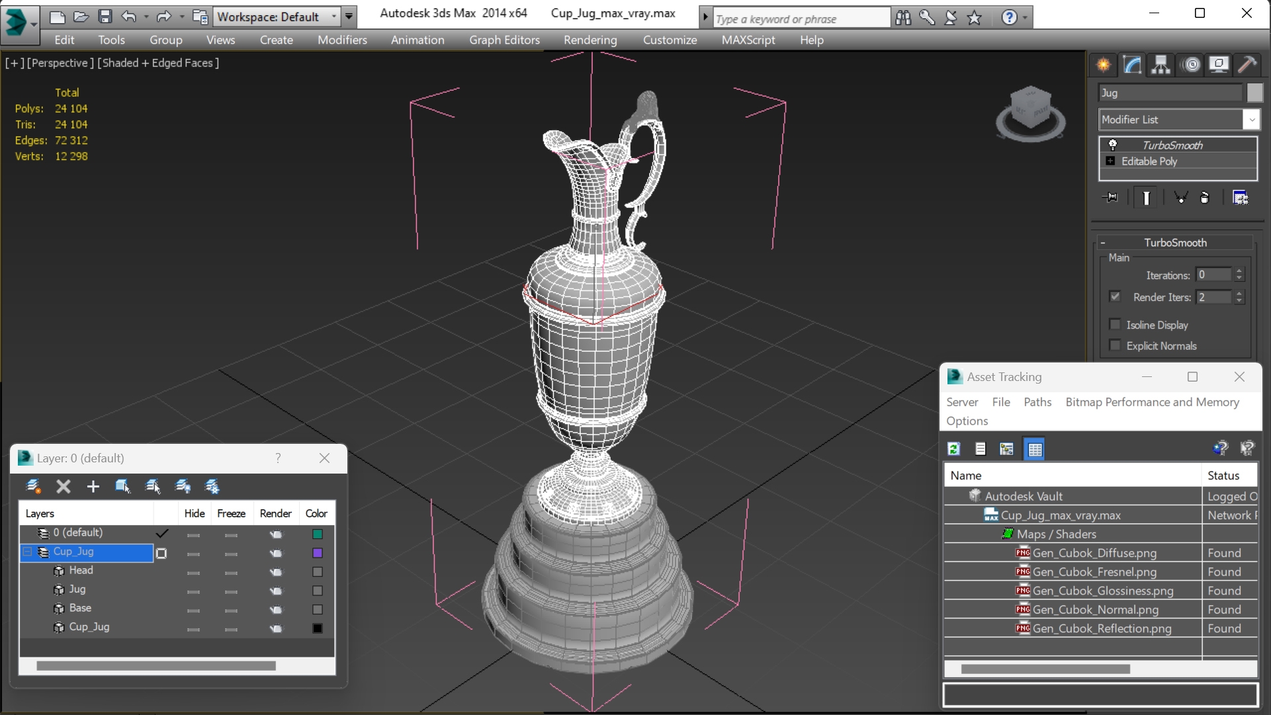
Task: Click the 0 (default) layer teal color swatch
Action: tap(318, 534)
